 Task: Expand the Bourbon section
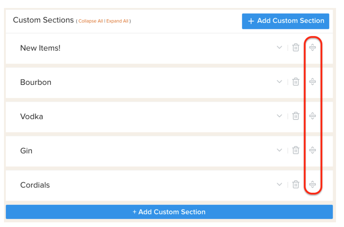(279, 82)
